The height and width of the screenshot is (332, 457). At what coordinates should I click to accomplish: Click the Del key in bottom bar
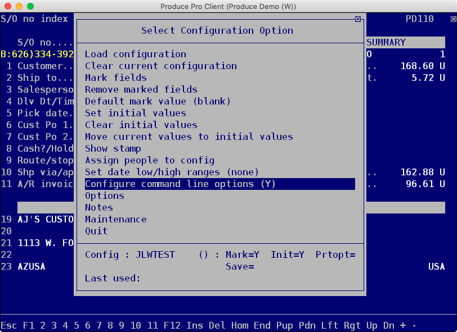click(217, 325)
